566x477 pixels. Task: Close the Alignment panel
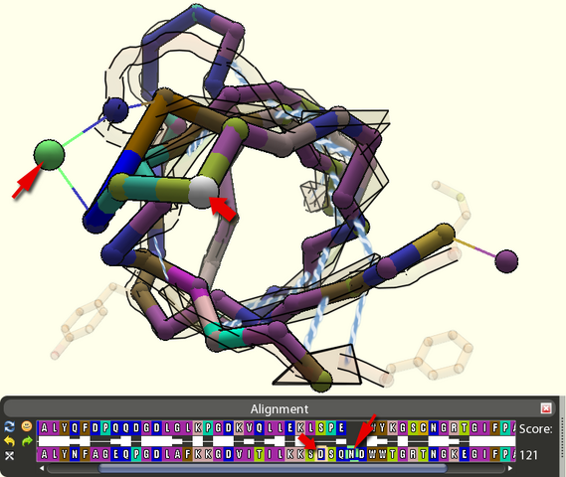tap(546, 408)
